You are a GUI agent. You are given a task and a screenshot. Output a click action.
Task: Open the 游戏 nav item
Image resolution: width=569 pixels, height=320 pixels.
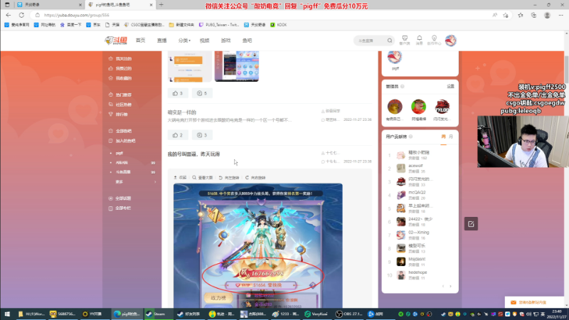[225, 41]
